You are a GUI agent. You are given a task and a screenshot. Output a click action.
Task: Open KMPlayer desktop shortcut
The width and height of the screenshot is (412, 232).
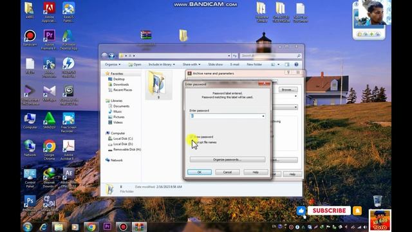pos(49,93)
